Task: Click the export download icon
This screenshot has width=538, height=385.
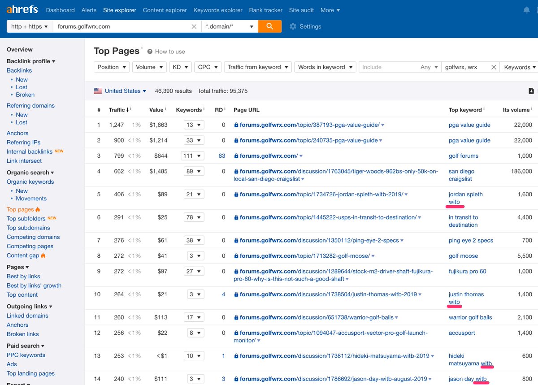Action: [x=531, y=91]
